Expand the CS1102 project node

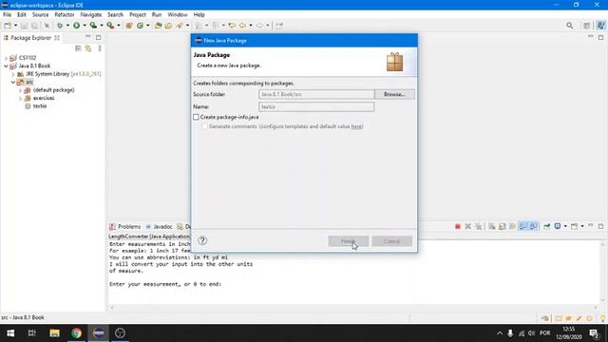(6, 58)
